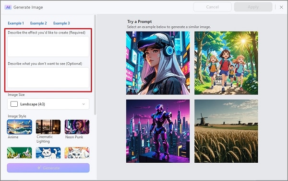Focus the required effect description text box
Viewport: 288px width, 181px height.
[x=48, y=46]
